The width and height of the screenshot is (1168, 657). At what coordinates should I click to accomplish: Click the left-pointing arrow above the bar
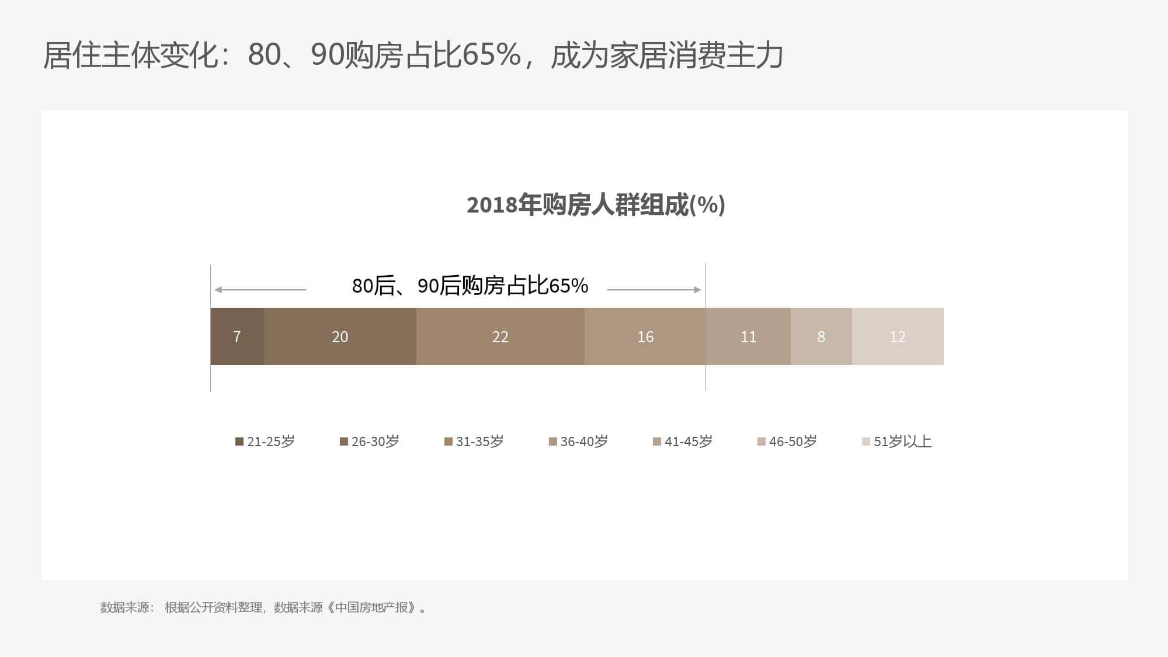pyautogui.click(x=260, y=290)
